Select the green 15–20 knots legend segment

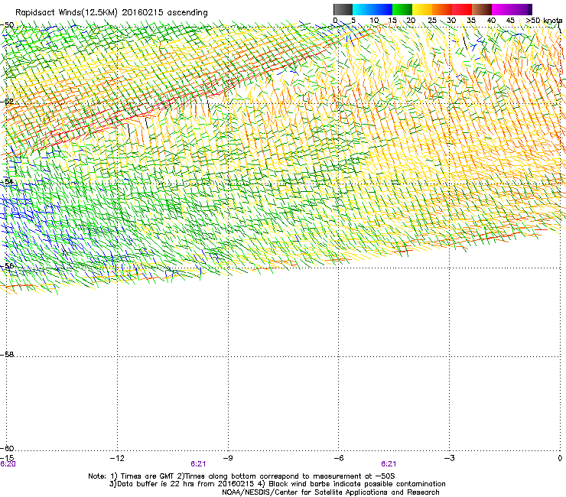[402, 9]
